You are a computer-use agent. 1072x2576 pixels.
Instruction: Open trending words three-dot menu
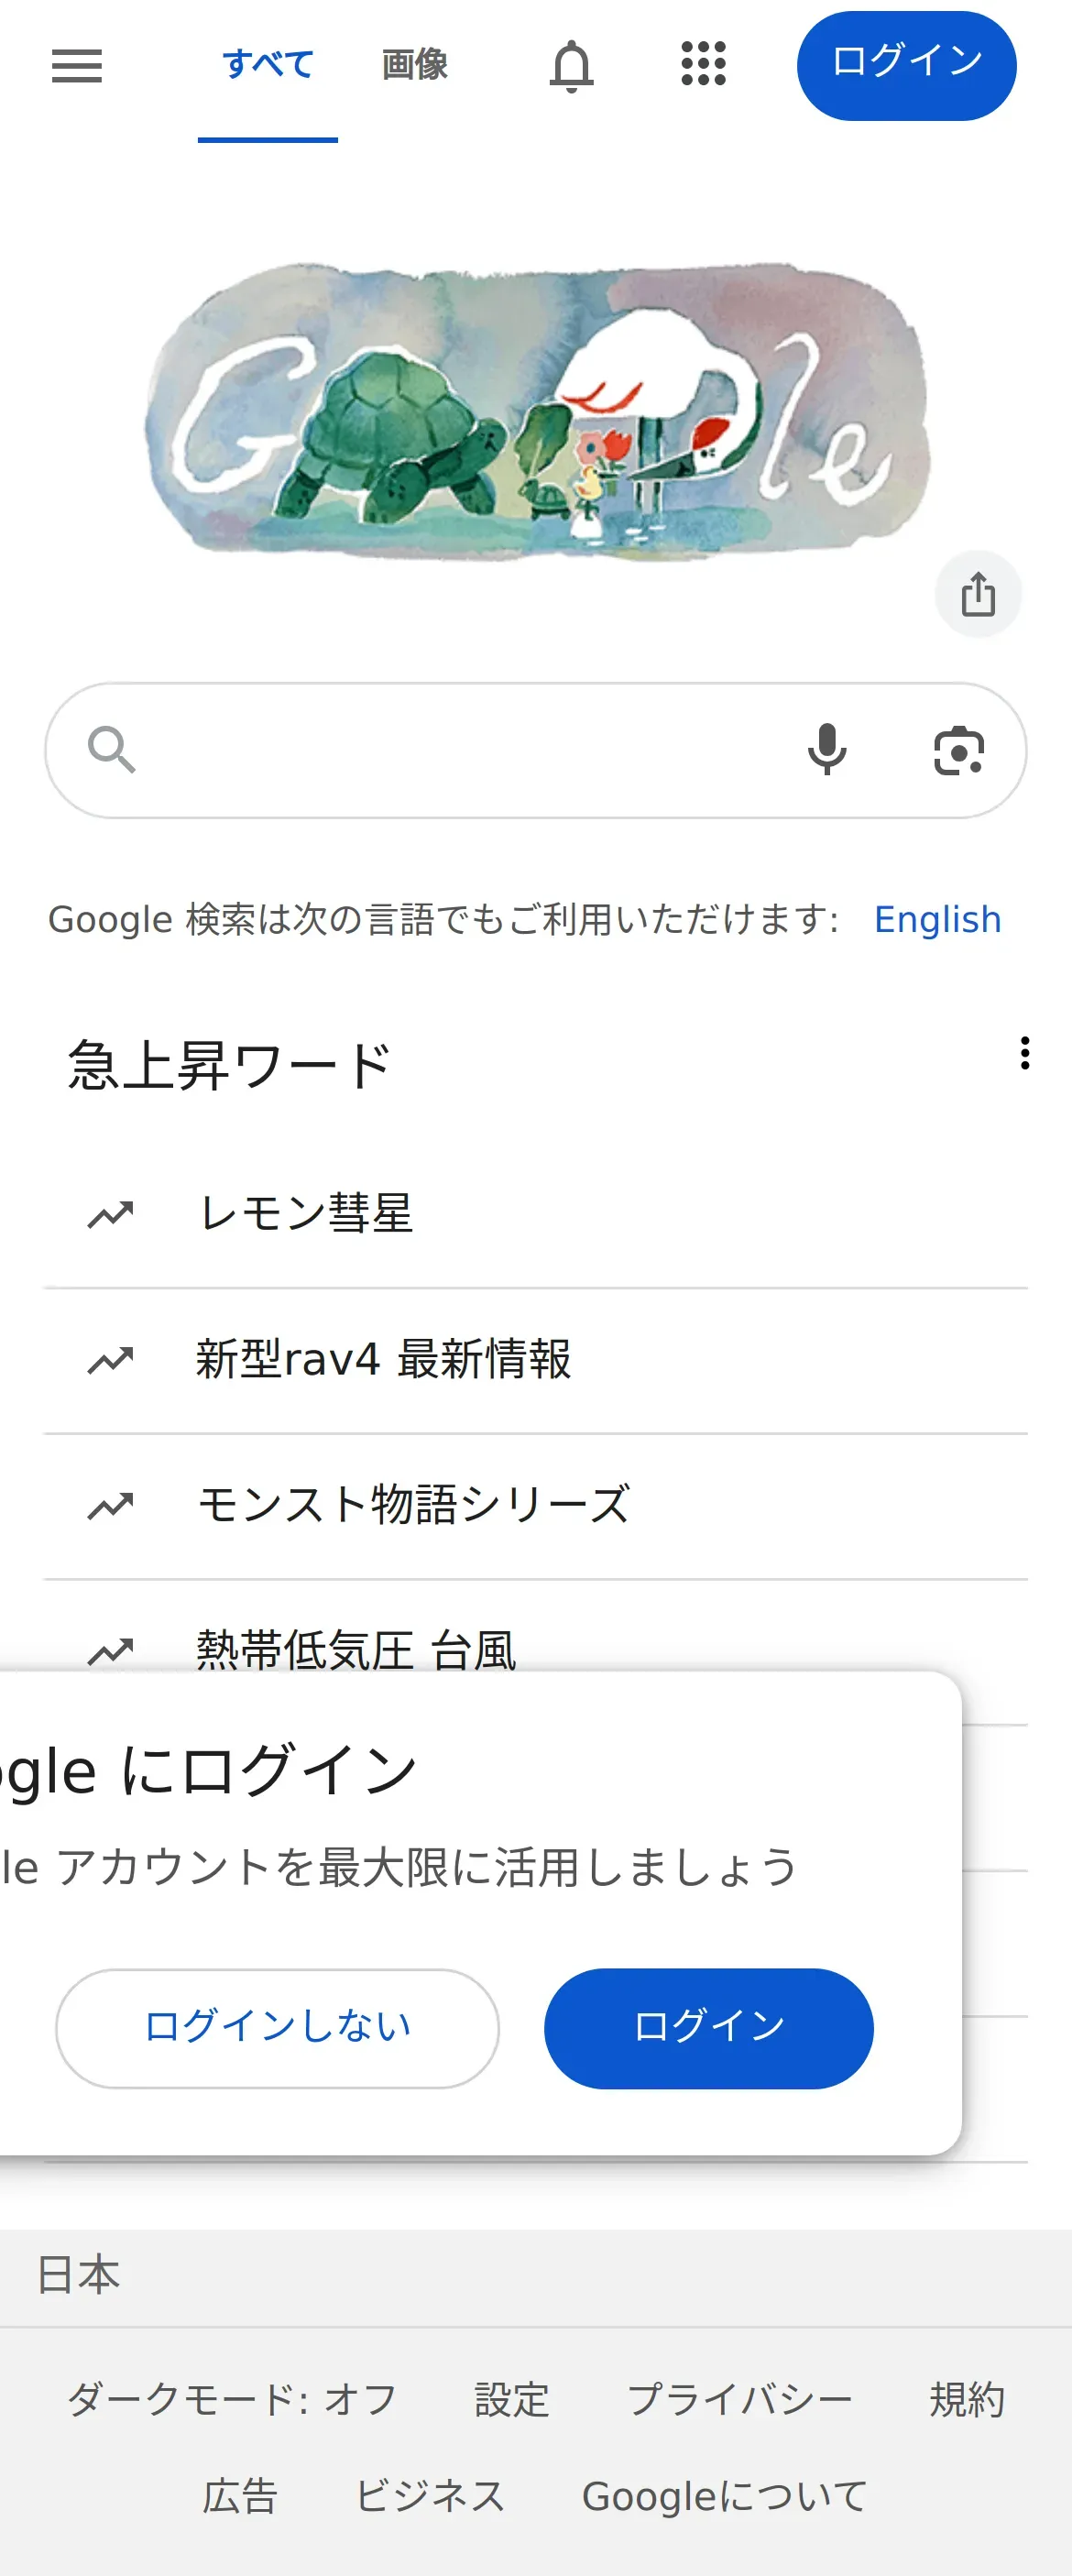pos(1024,1053)
